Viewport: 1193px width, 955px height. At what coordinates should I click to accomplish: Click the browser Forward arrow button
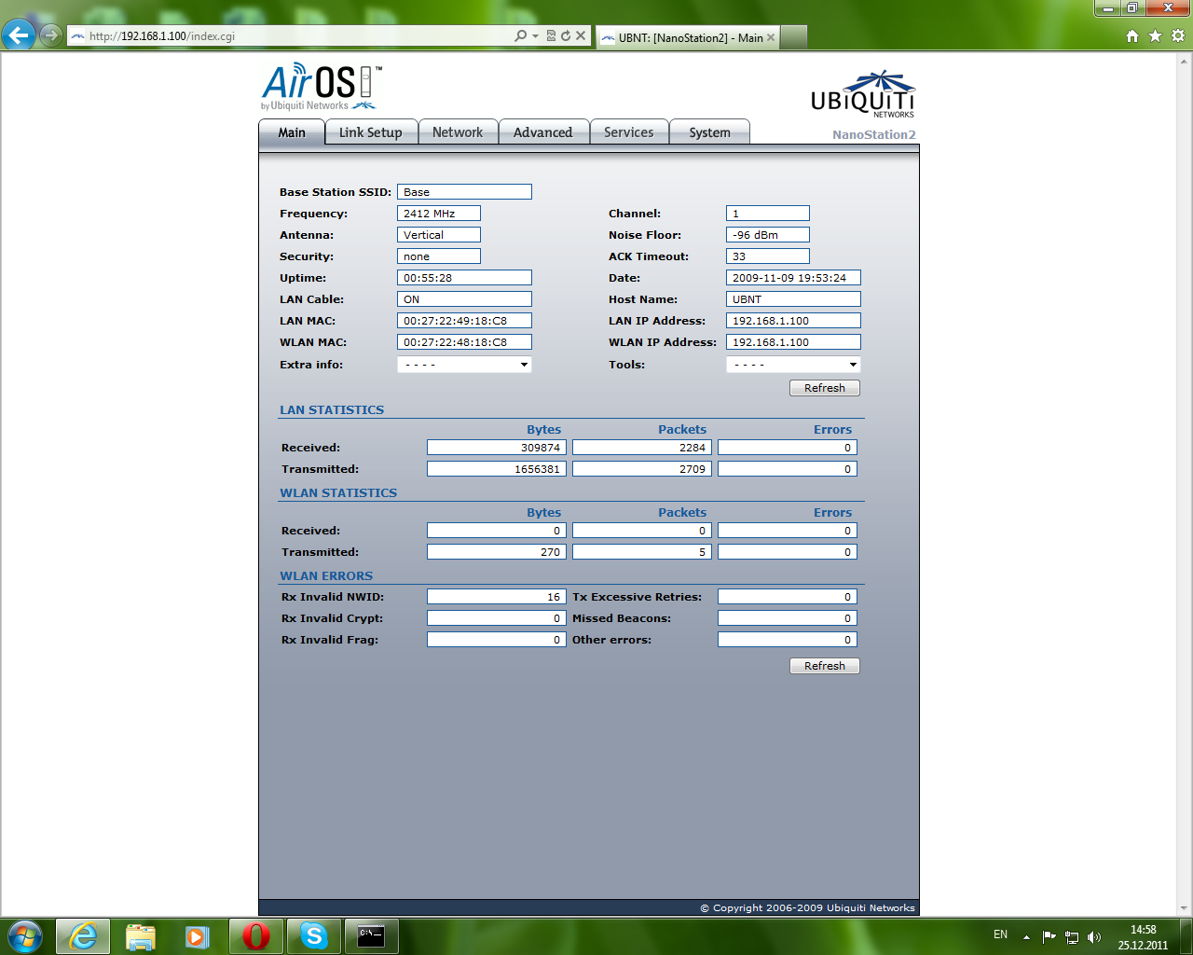click(51, 35)
